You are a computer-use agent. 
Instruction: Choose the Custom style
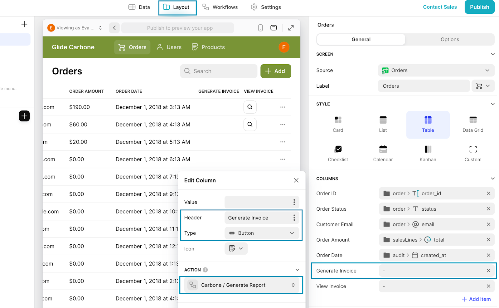click(473, 154)
